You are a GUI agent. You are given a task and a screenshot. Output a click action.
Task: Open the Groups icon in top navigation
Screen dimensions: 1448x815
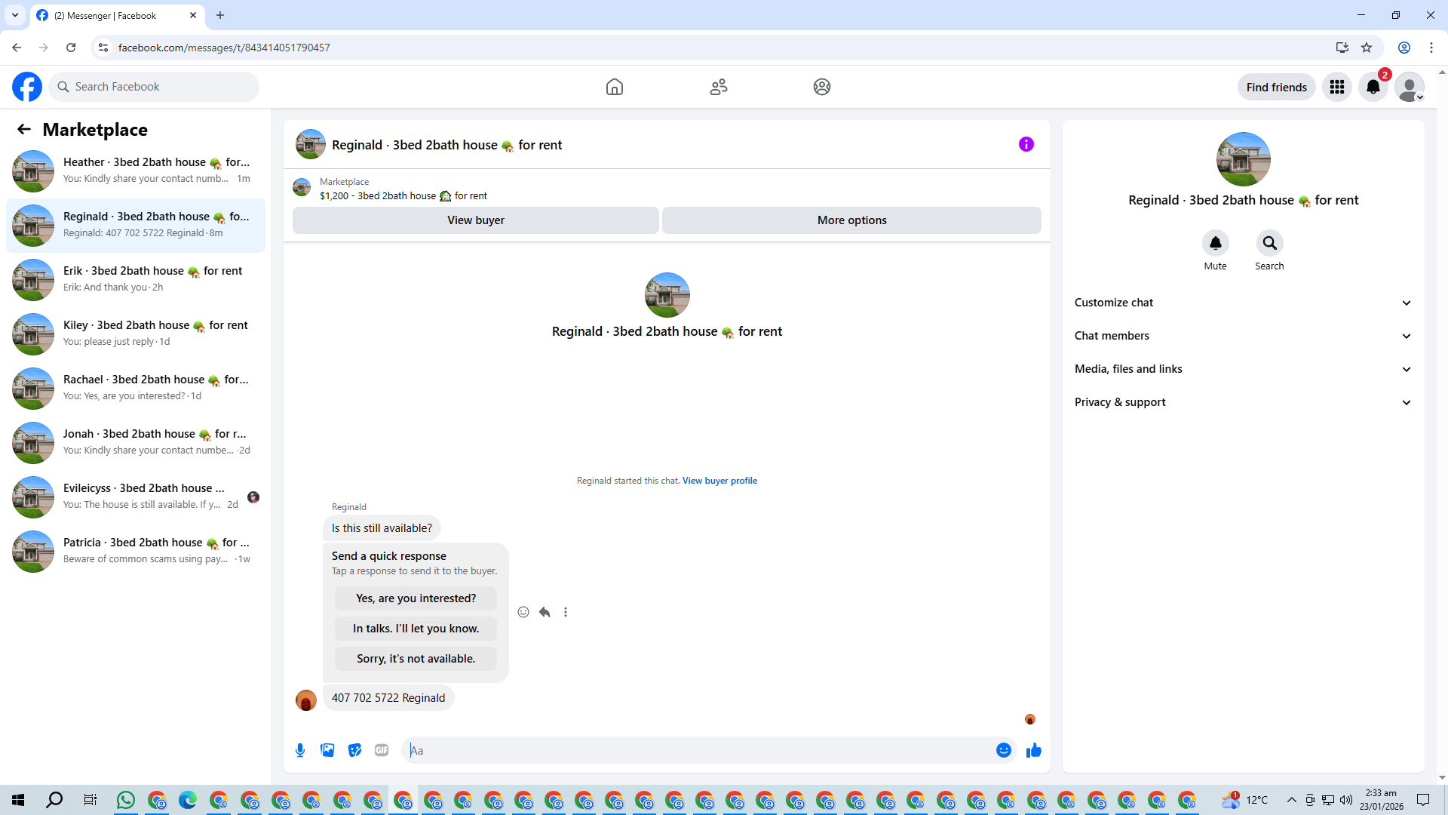(x=822, y=87)
